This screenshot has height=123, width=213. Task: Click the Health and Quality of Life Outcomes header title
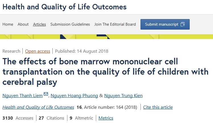coord(65,7)
